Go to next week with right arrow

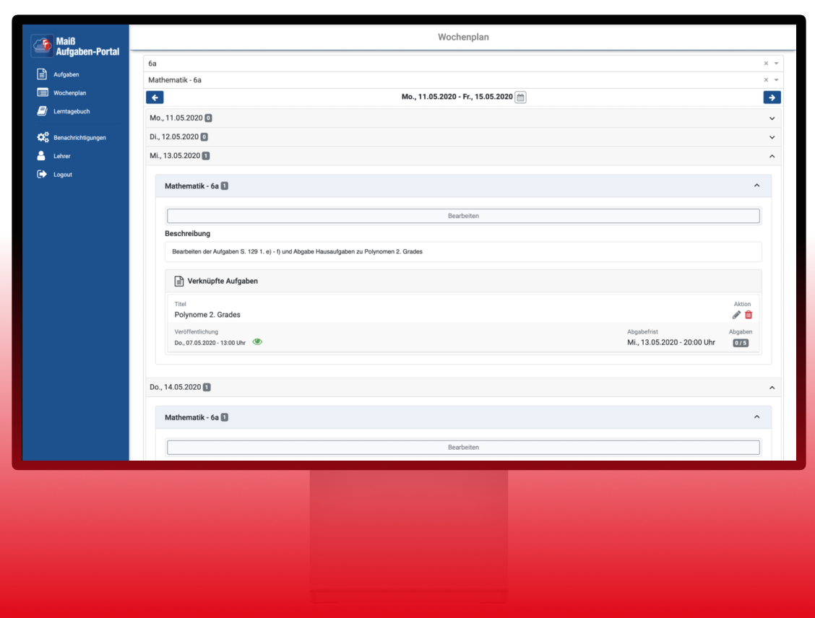point(772,97)
